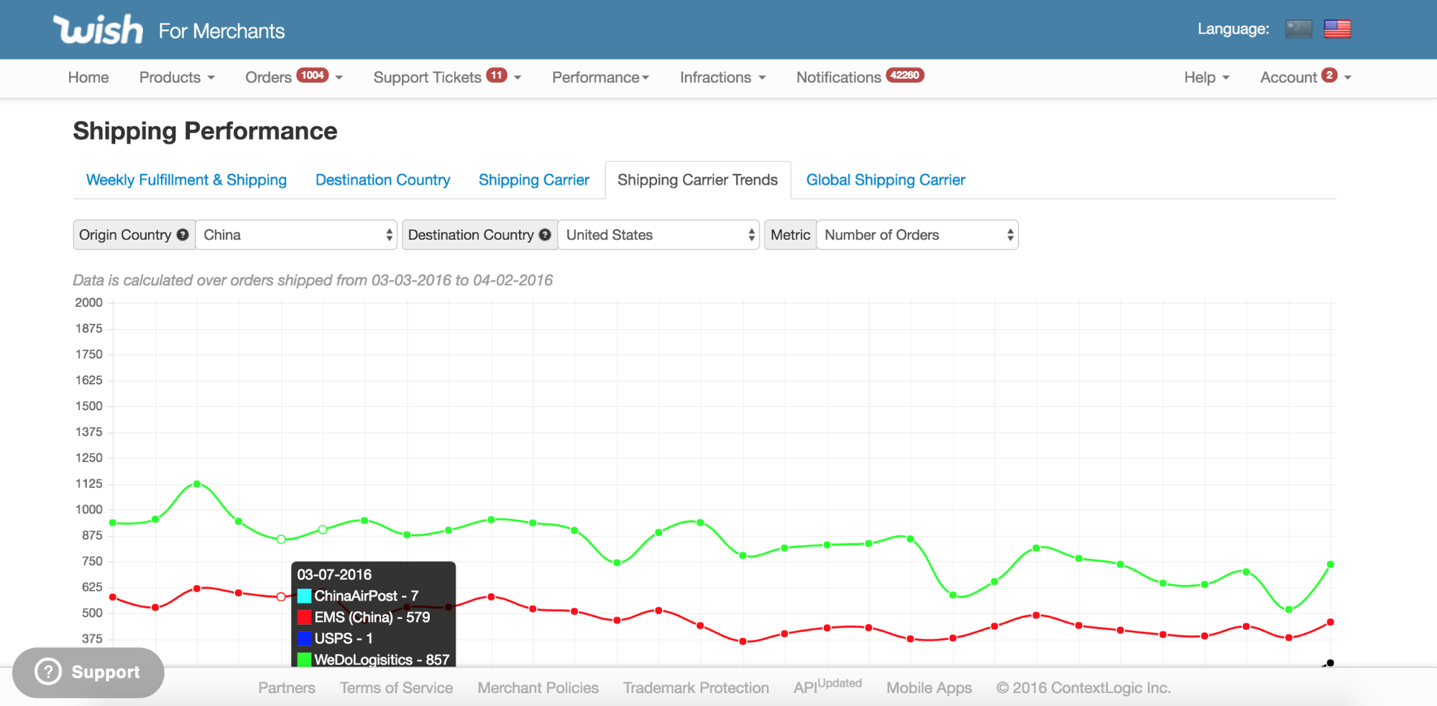Open the Origin Country China selector
The image size is (1437, 706).
(296, 235)
